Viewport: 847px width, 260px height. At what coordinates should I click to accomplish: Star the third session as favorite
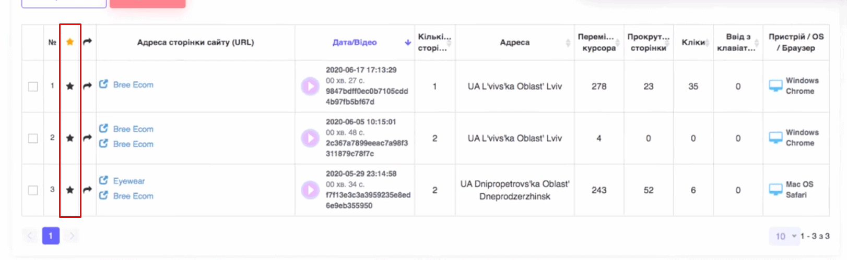point(70,190)
